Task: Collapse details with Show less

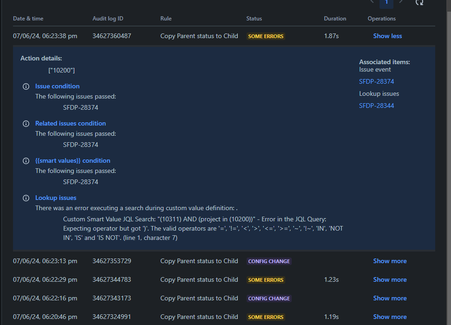Action: click(x=387, y=36)
